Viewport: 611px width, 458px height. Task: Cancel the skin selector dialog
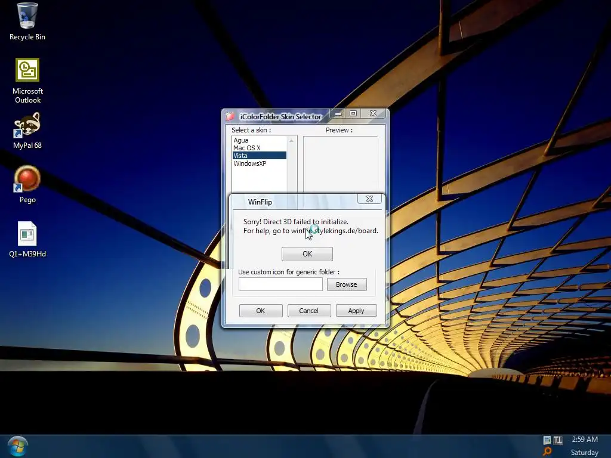click(x=309, y=311)
